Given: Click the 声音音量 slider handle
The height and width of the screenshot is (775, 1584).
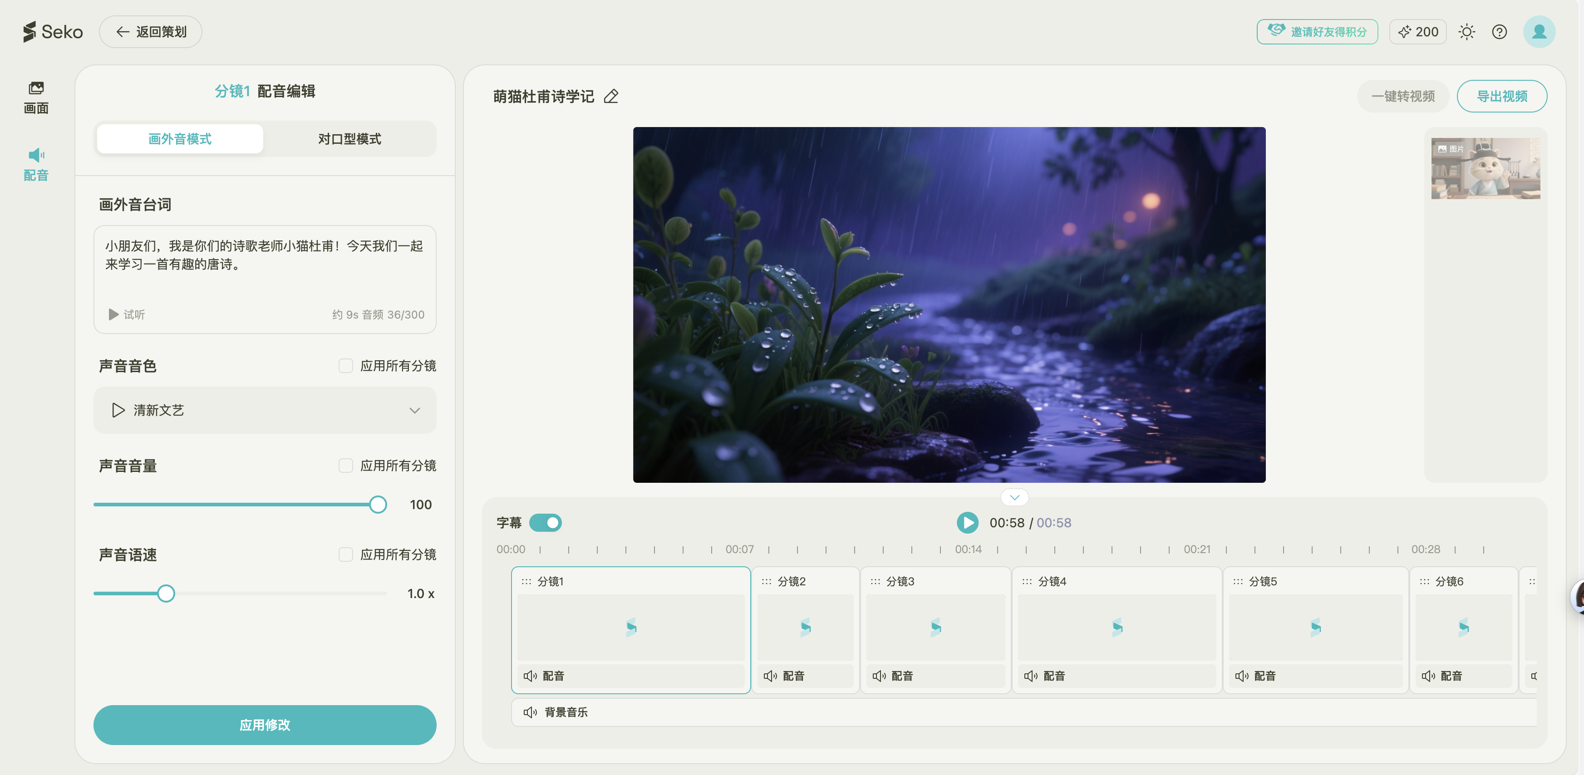Looking at the screenshot, I should (378, 504).
